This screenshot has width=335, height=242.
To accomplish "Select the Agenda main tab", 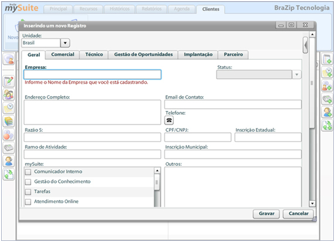I will pyautogui.click(x=182, y=9).
